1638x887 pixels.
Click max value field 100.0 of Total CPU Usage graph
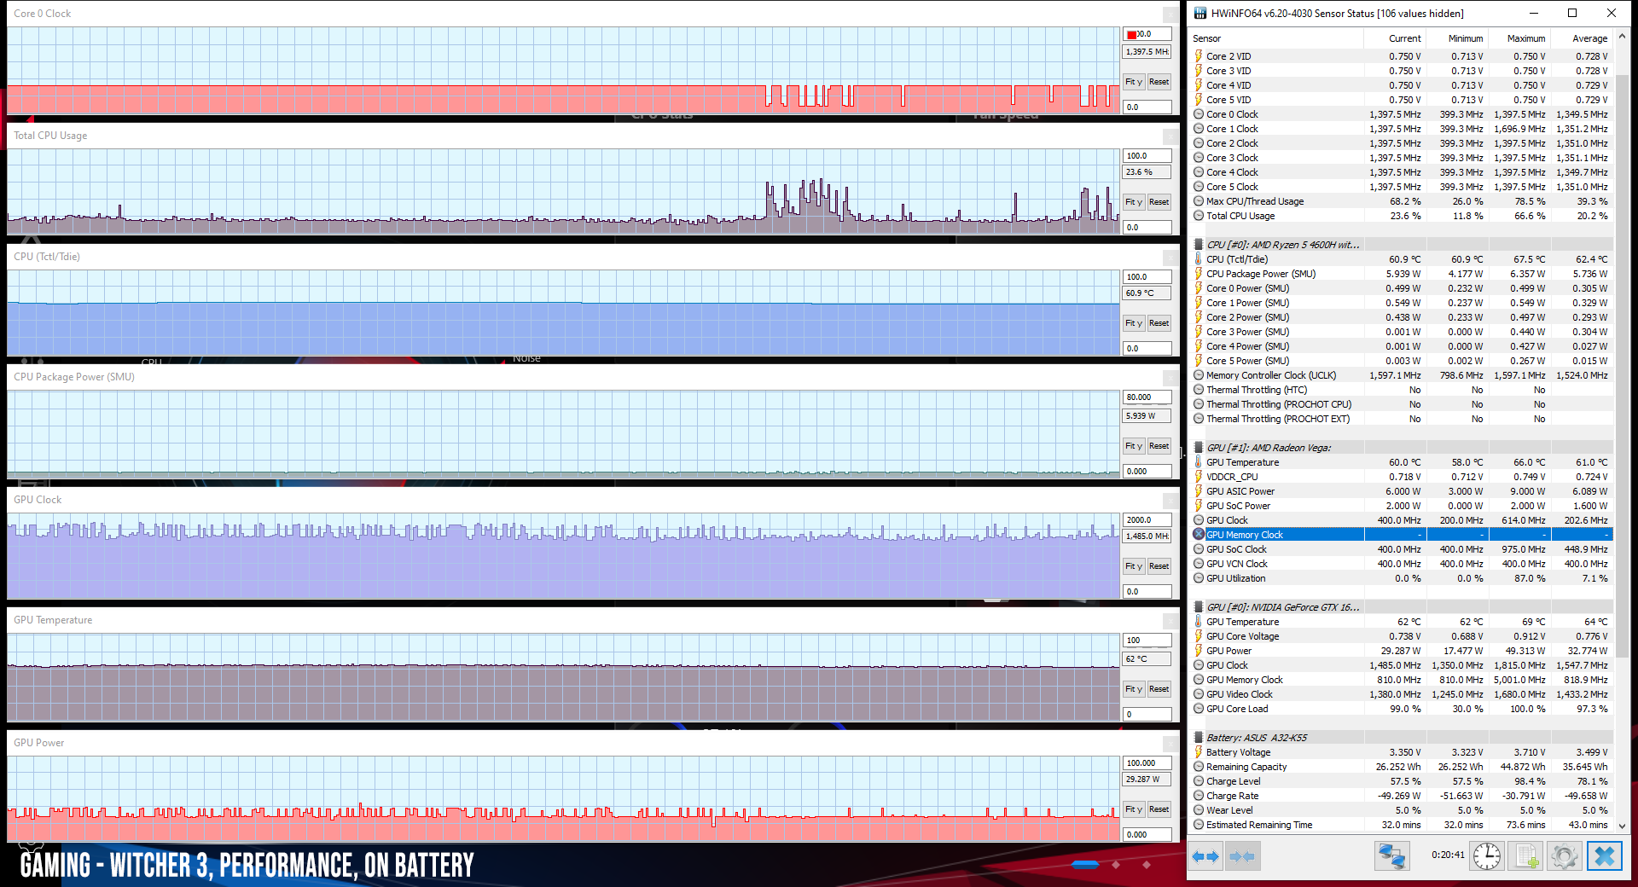[x=1147, y=156]
